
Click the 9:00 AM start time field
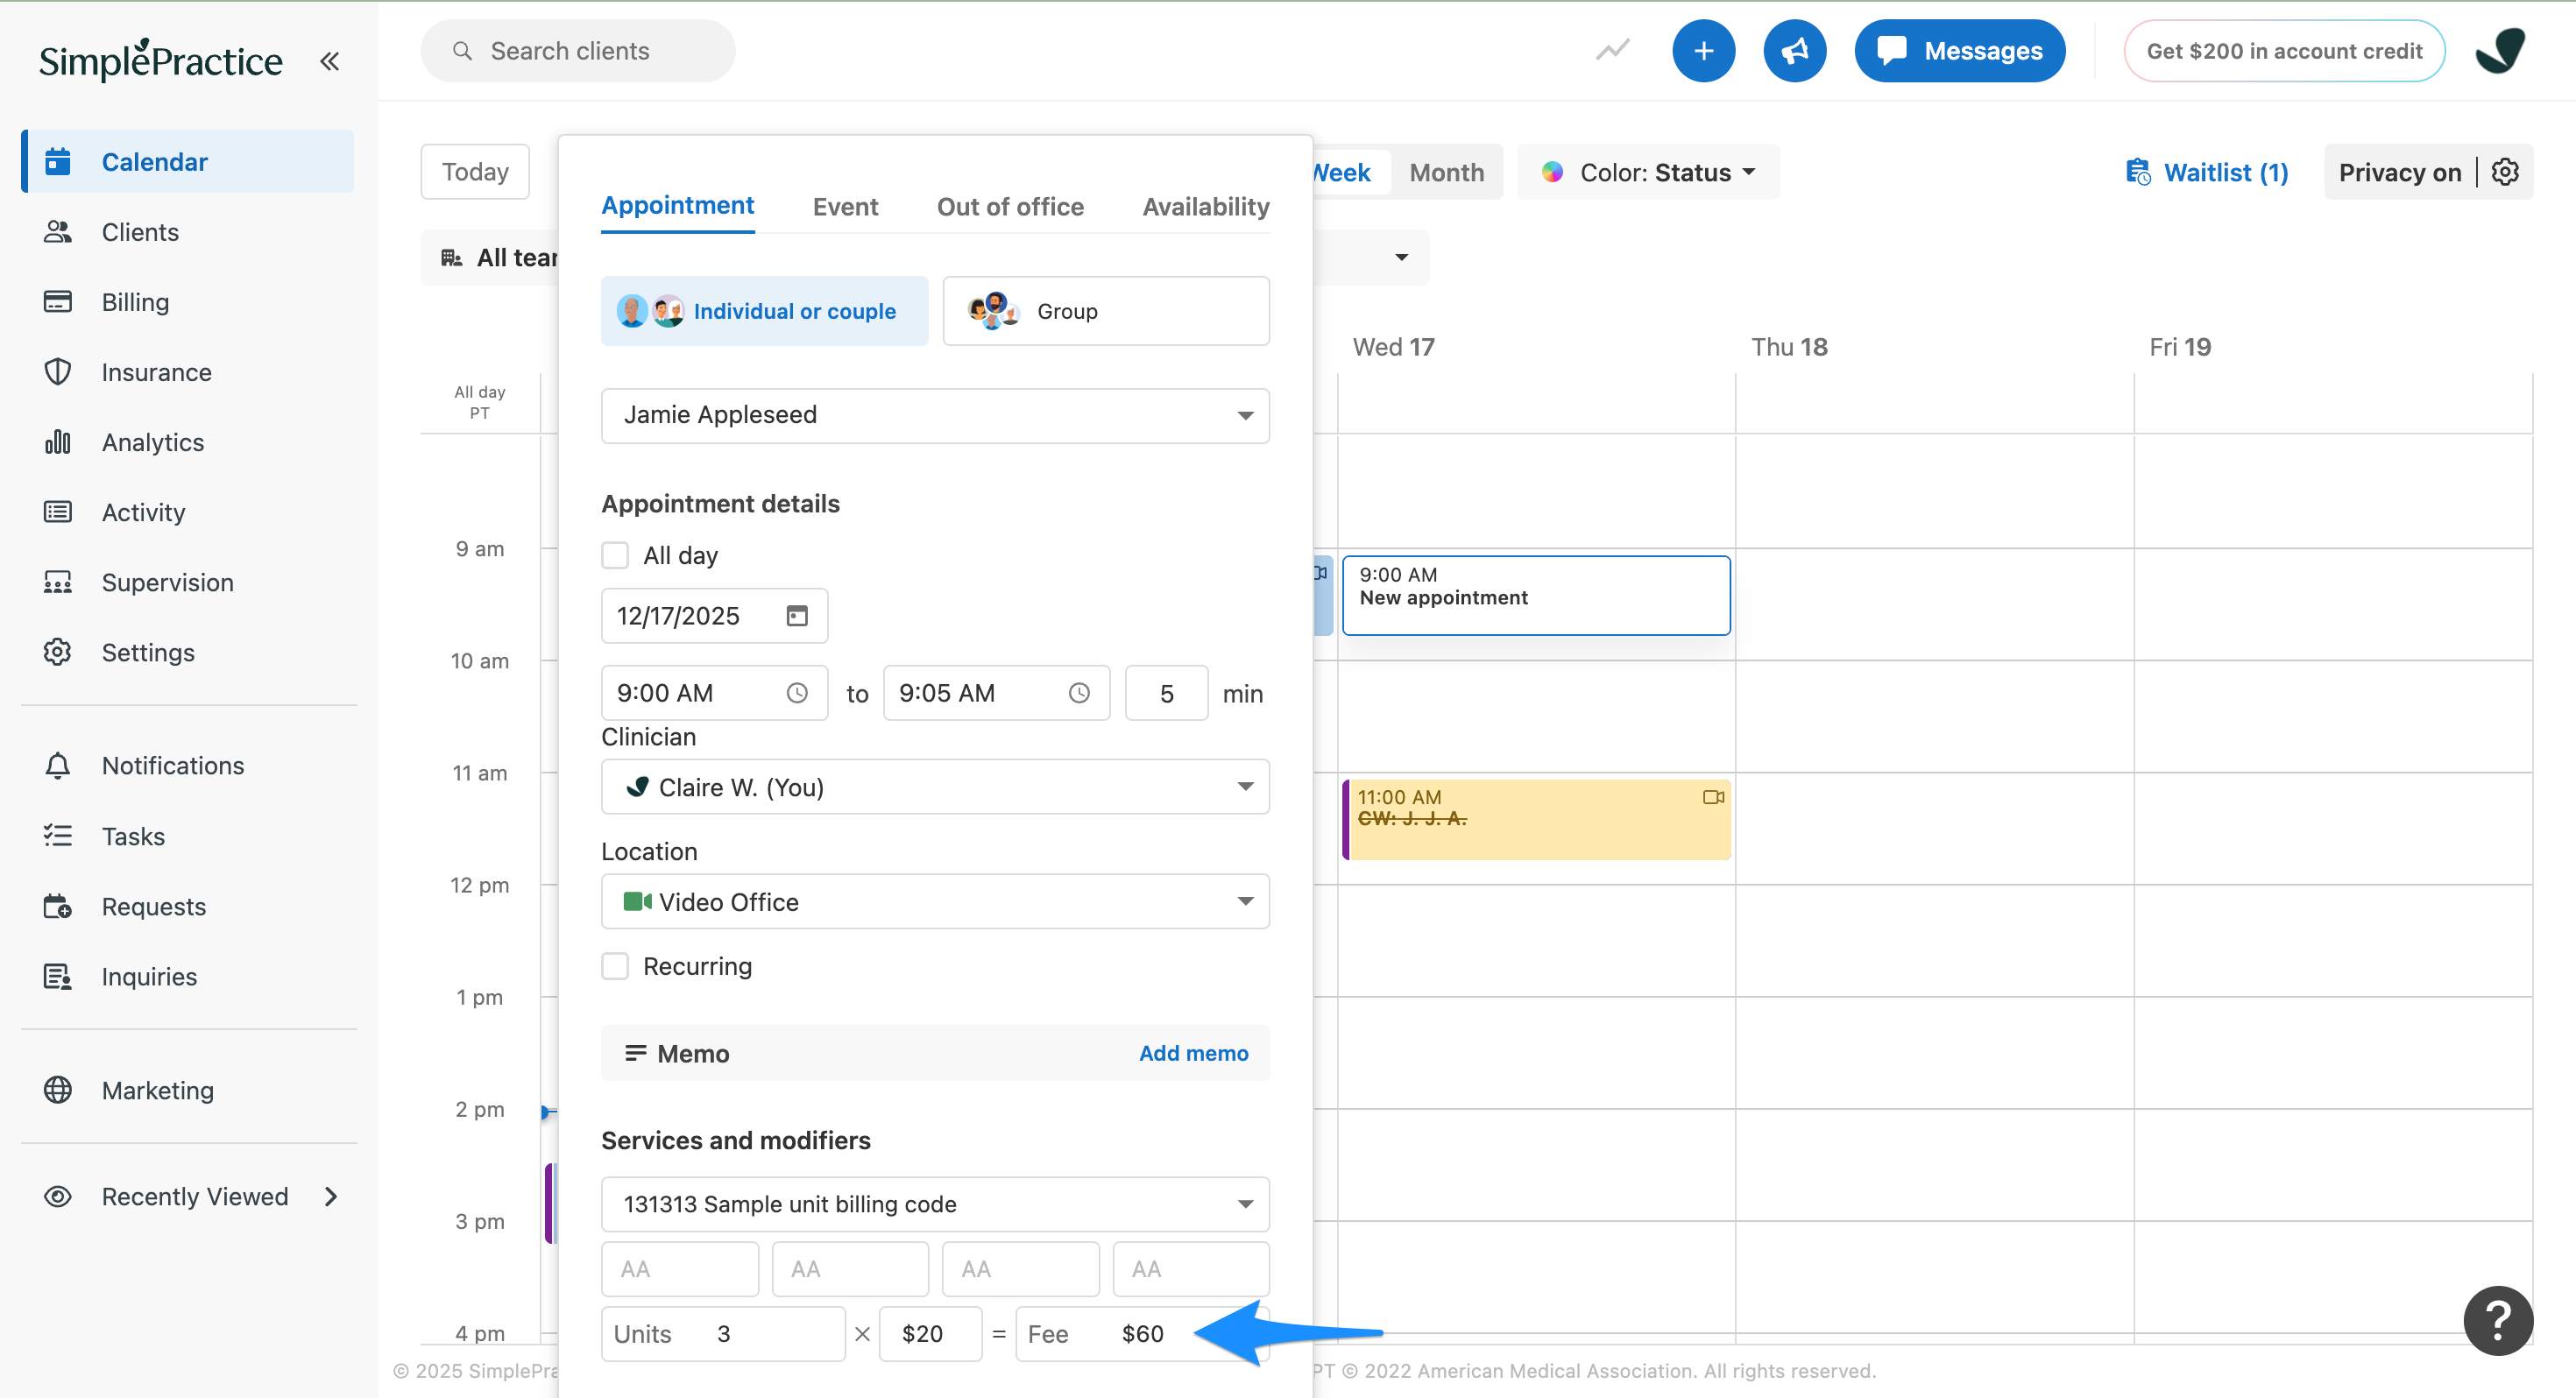[714, 692]
